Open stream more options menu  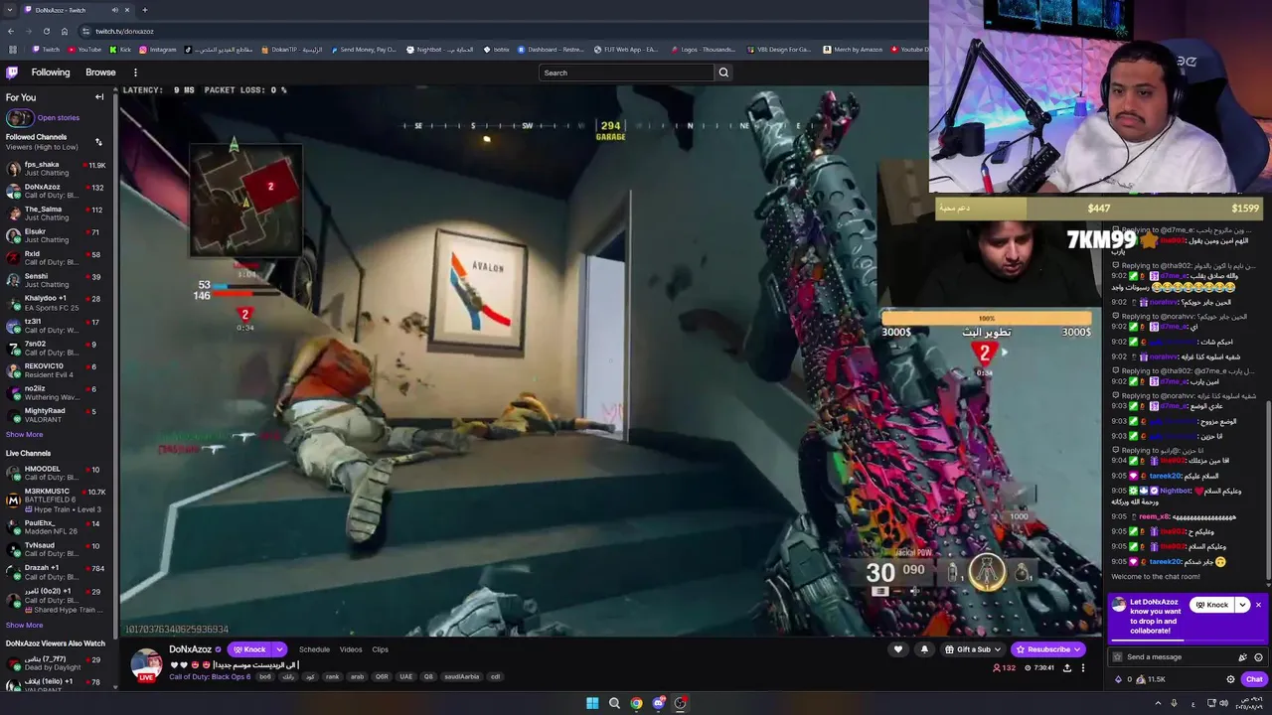click(1083, 668)
